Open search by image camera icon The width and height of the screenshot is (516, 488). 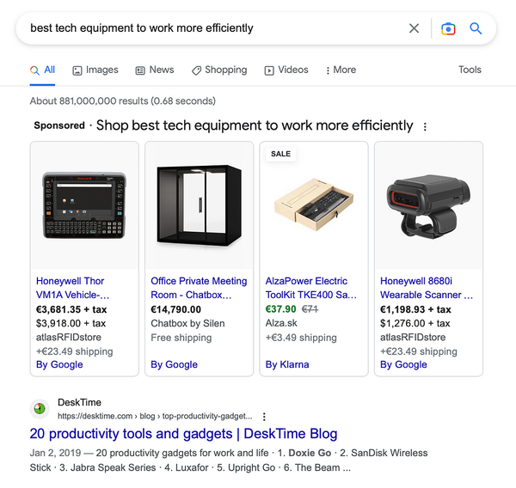pyautogui.click(x=448, y=28)
